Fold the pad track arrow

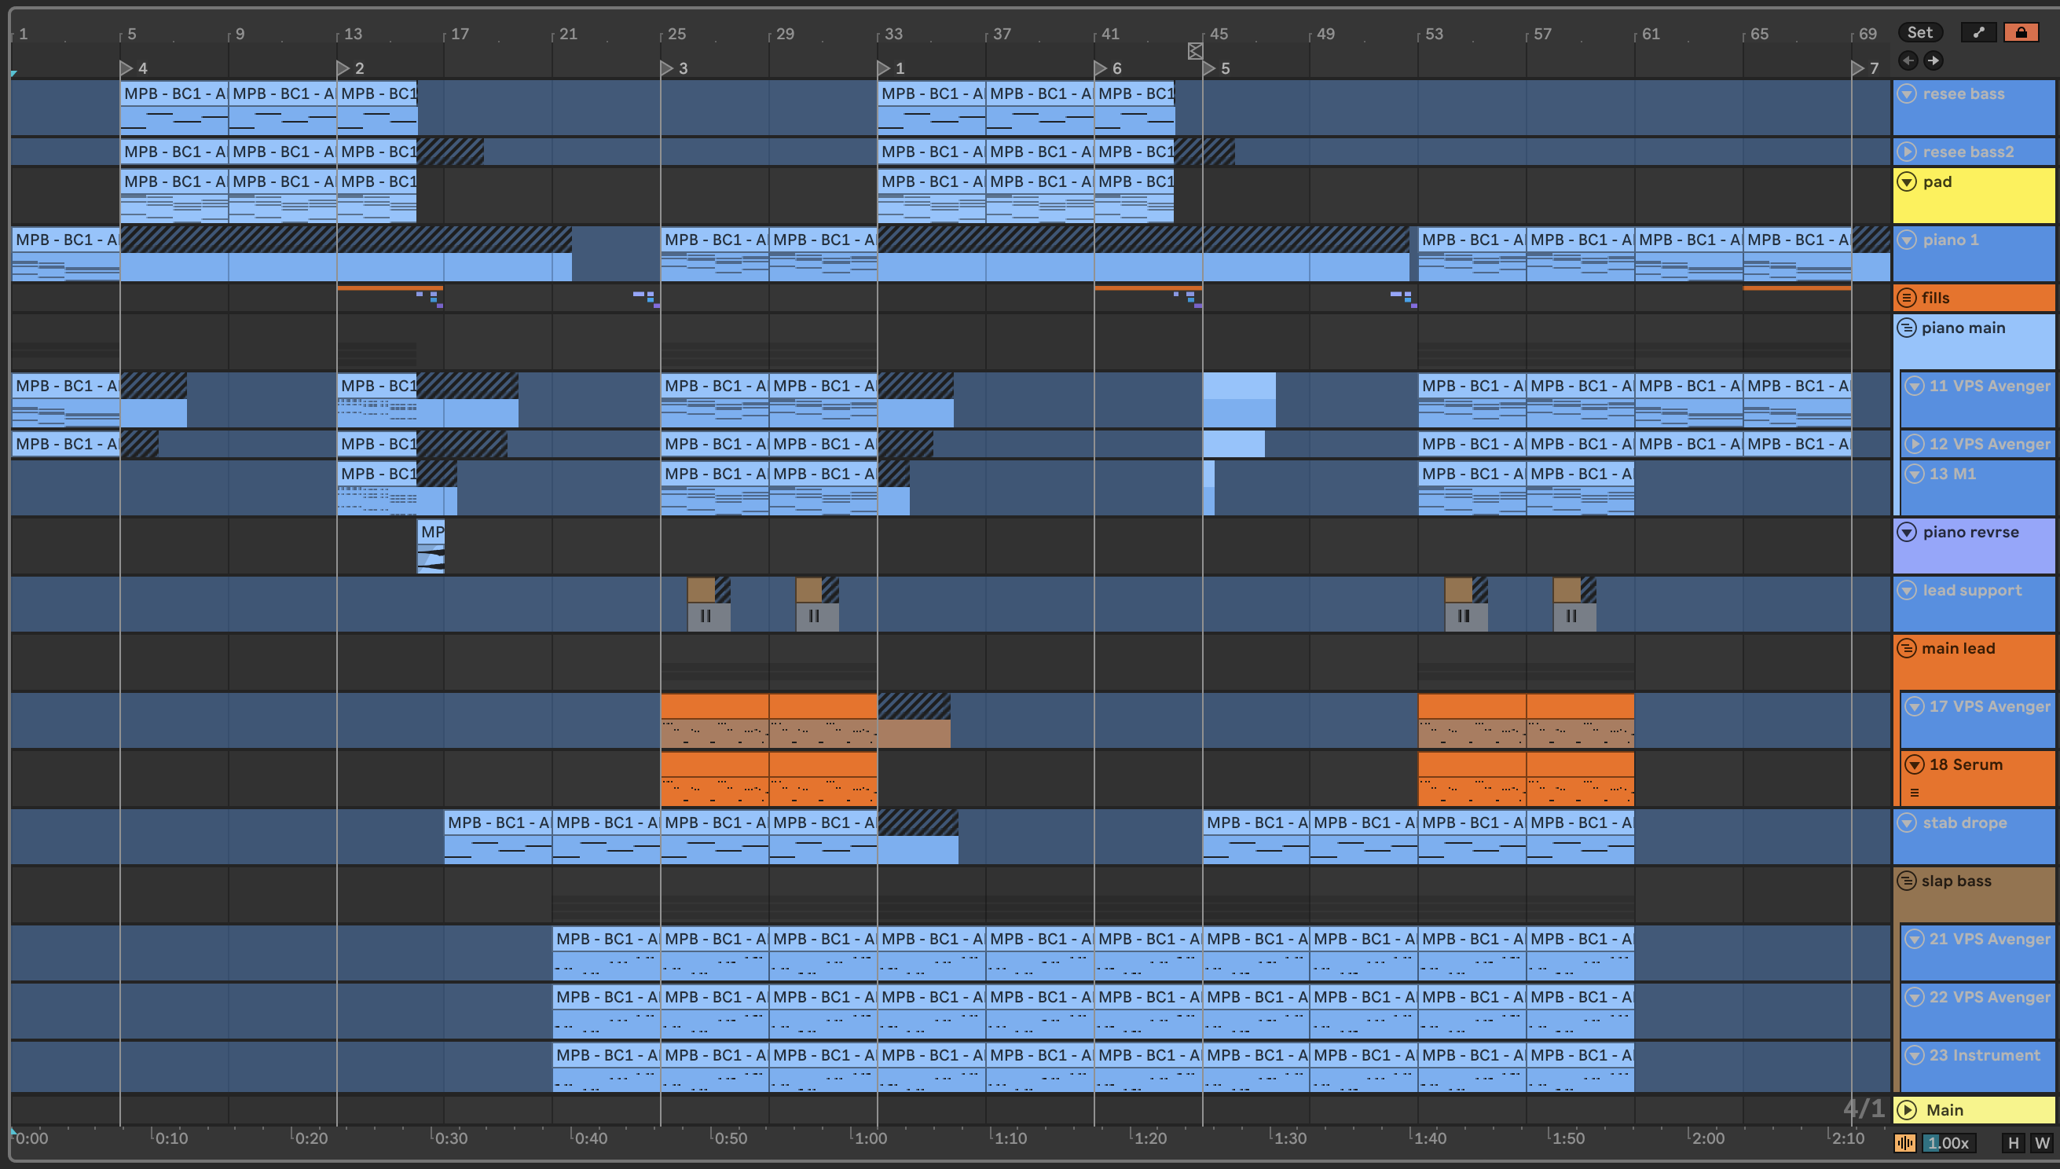[x=1907, y=182]
